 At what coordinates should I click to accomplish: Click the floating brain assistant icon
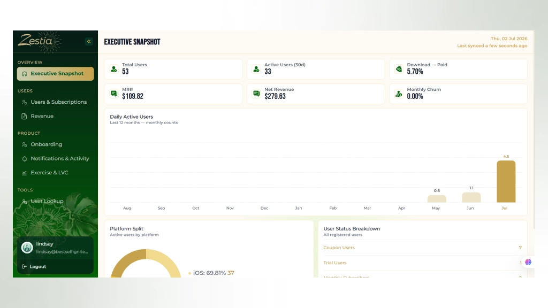pyautogui.click(x=528, y=262)
